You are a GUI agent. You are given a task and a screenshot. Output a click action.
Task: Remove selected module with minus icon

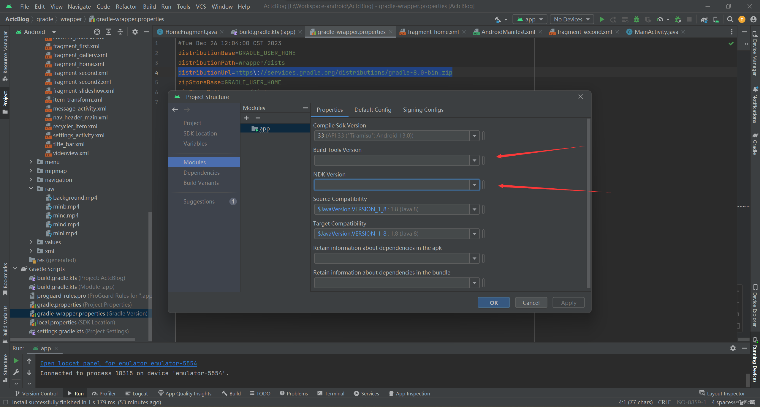click(258, 118)
